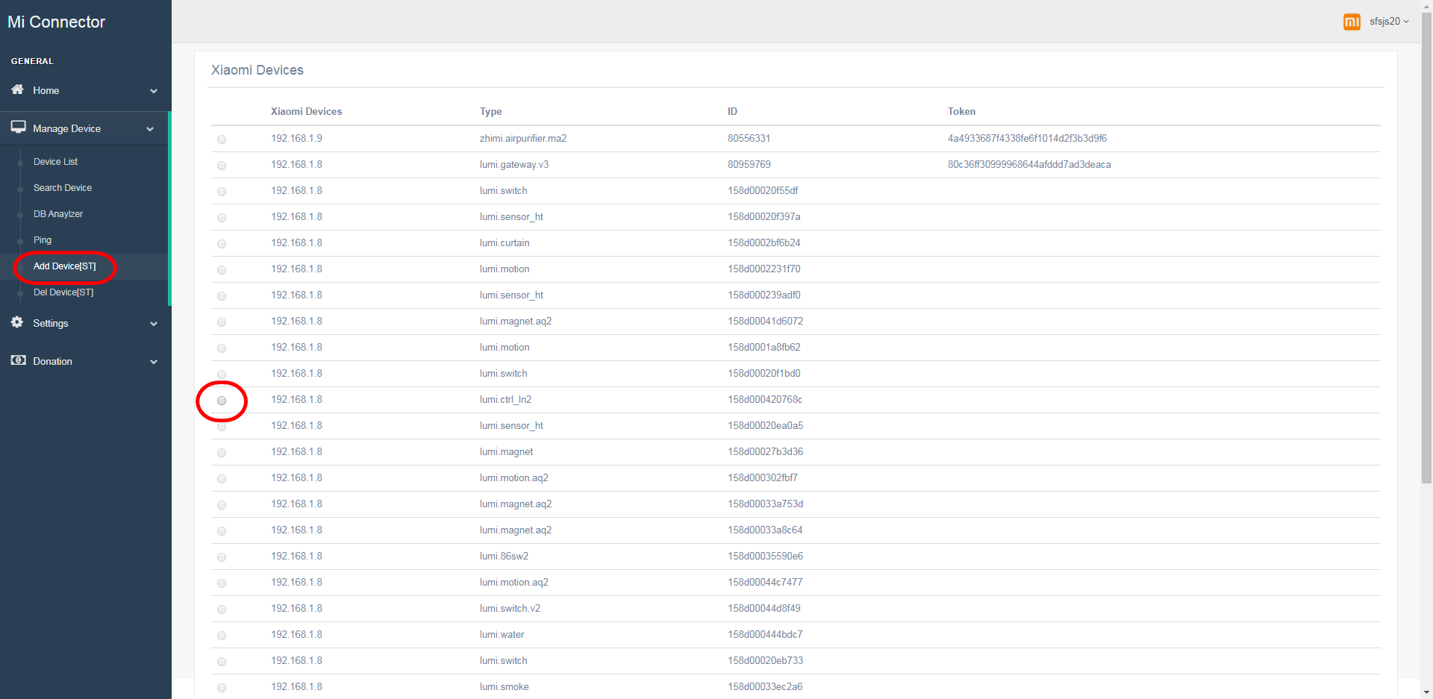Click the orange Mi logo icon
Image resolution: width=1433 pixels, height=699 pixels.
coord(1352,22)
